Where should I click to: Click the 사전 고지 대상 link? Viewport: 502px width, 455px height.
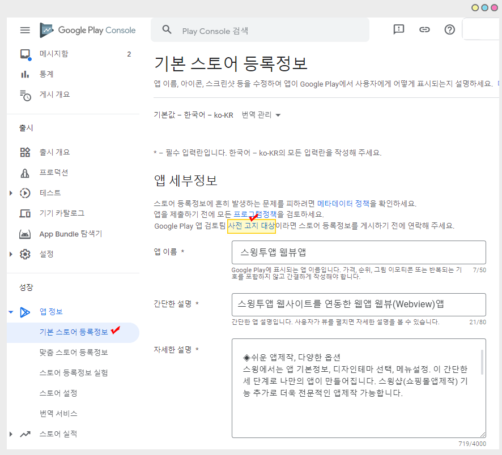[x=251, y=226]
